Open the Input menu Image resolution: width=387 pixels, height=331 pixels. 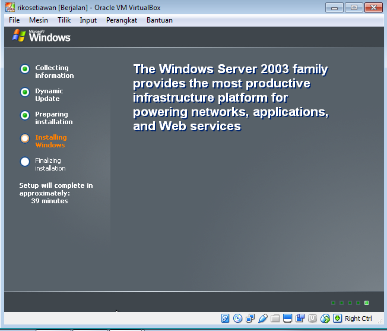pyautogui.click(x=88, y=20)
